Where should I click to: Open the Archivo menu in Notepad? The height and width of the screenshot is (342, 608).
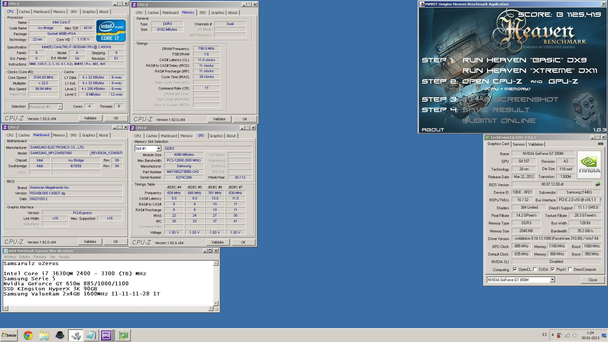point(10,257)
